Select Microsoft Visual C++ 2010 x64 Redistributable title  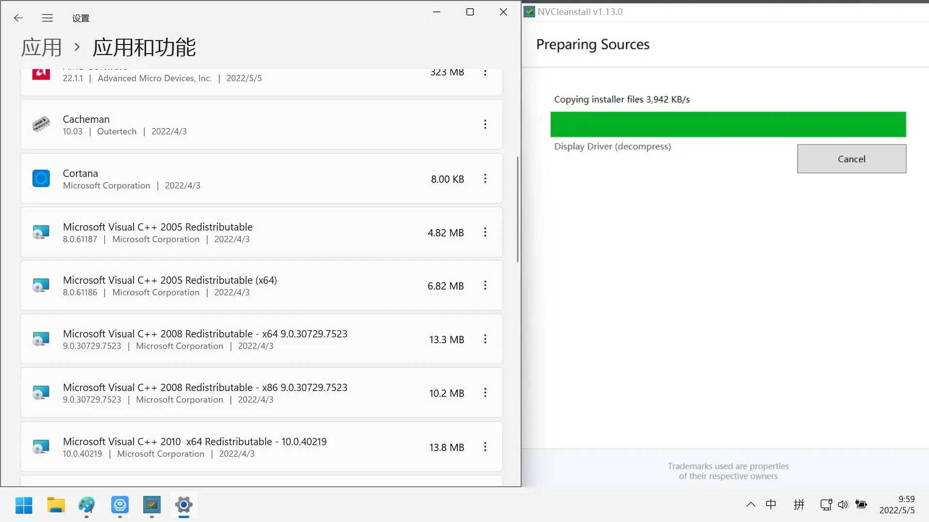(x=195, y=442)
